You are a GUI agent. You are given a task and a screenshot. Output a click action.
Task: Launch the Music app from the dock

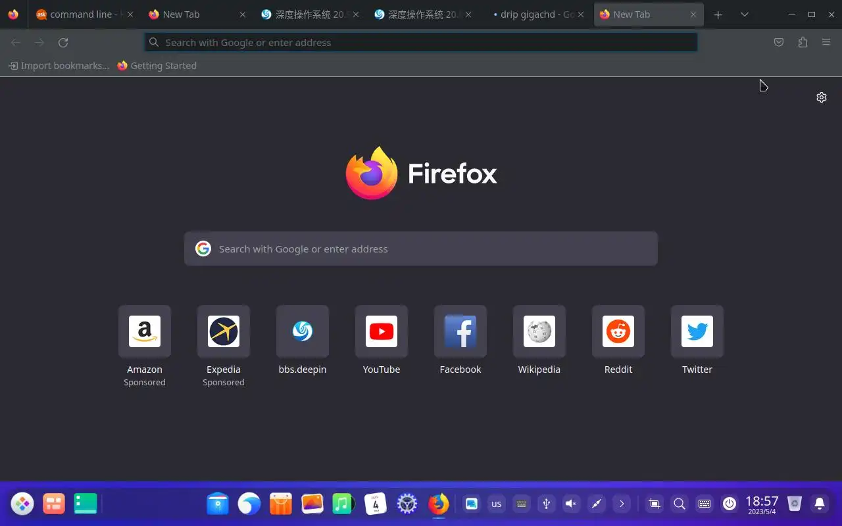pos(343,504)
